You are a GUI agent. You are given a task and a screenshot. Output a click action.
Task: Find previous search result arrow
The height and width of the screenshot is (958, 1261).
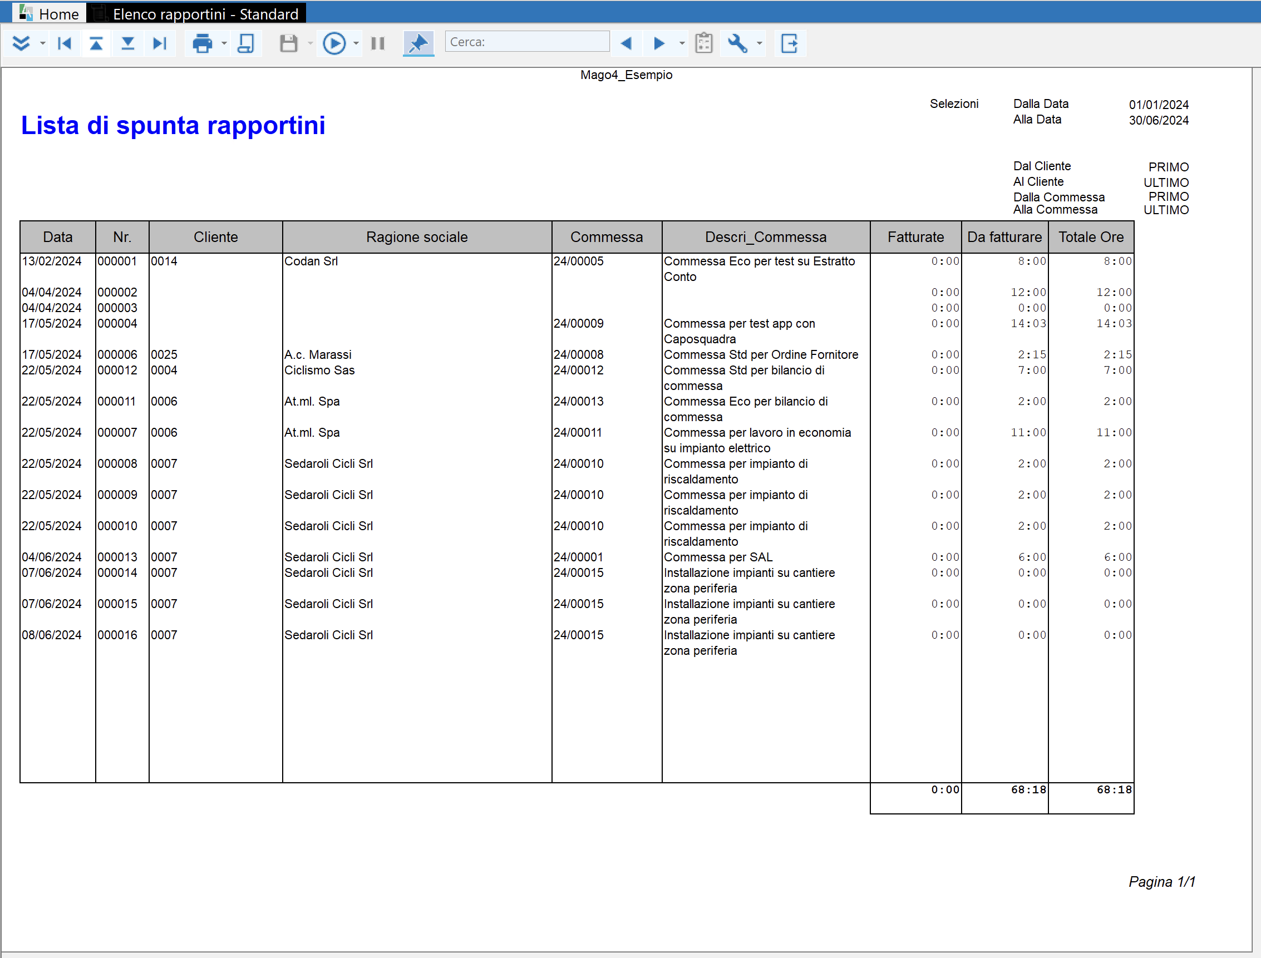coord(626,43)
